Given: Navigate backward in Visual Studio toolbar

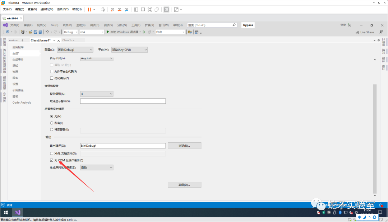Looking at the screenshot, I should point(8,32).
